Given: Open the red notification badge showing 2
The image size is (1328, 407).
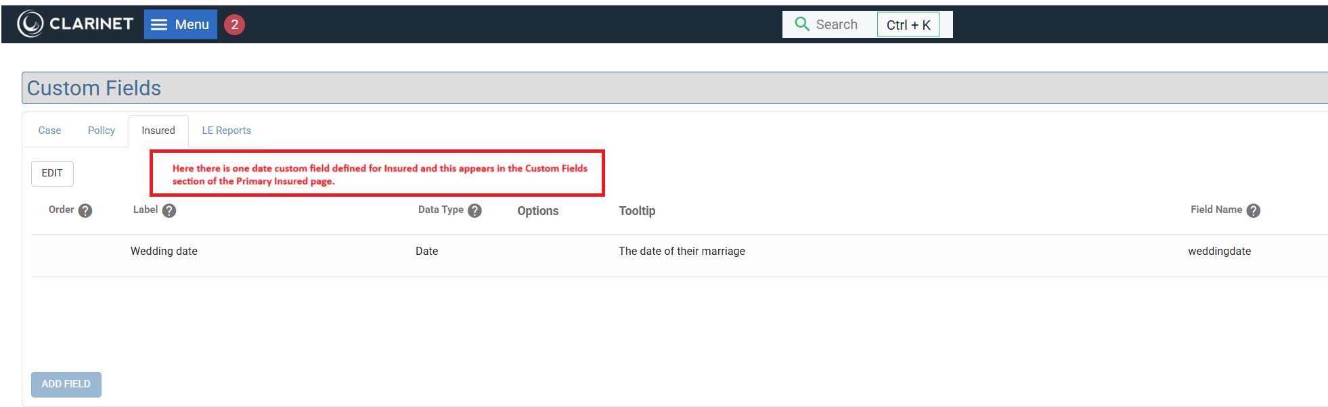Looking at the screenshot, I should pyautogui.click(x=234, y=24).
